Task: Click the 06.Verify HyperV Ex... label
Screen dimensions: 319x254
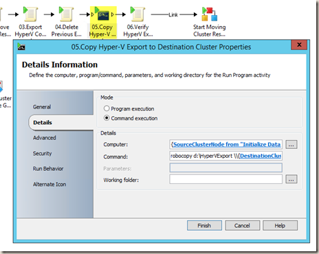Action: [138, 31]
